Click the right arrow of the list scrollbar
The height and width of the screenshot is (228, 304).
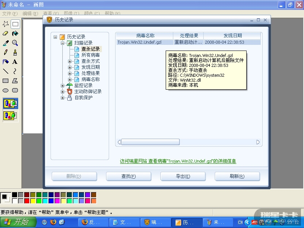point(258,142)
